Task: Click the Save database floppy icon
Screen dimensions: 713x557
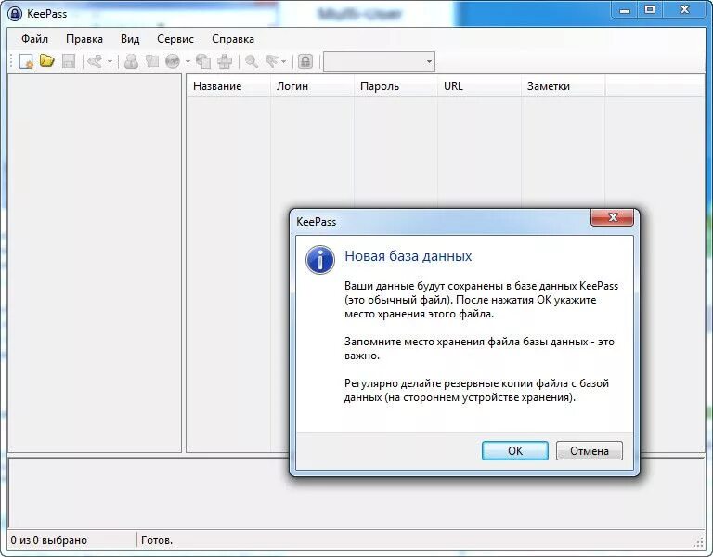Action: pos(68,61)
